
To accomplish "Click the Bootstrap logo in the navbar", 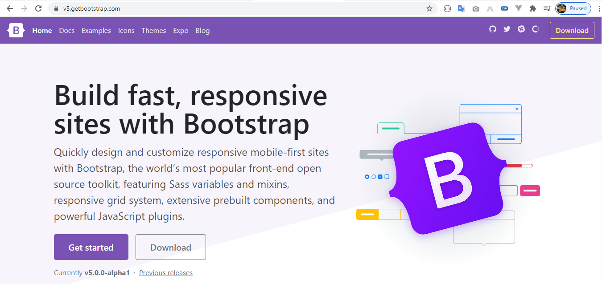I will click(16, 30).
